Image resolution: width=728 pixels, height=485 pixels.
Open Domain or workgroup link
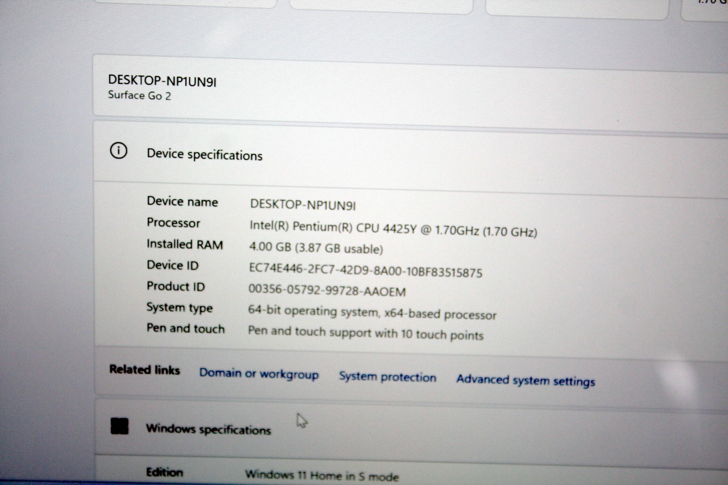[x=259, y=374]
